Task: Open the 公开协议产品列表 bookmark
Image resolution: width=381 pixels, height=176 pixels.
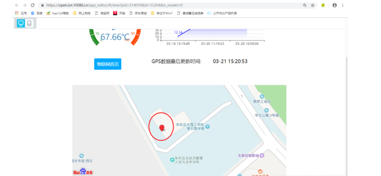Action: 222,13
